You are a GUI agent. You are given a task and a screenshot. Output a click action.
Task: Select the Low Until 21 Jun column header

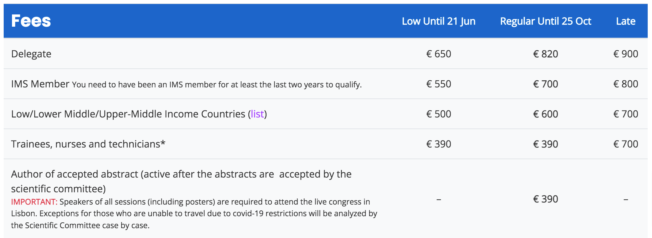(439, 21)
